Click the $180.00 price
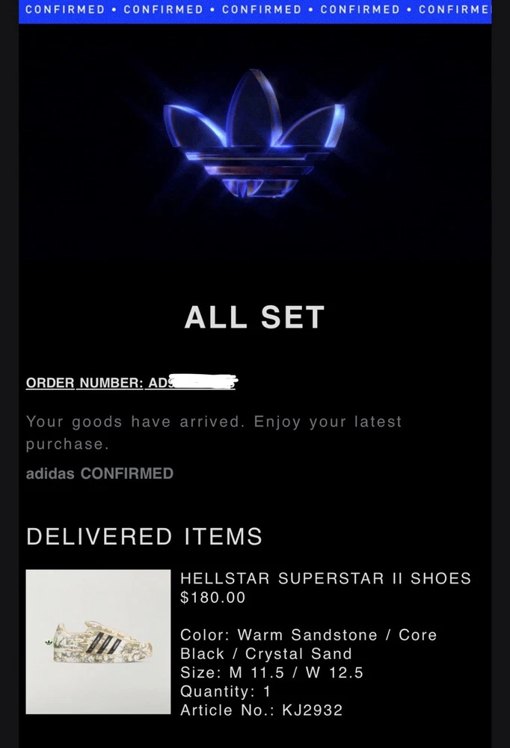 213,598
